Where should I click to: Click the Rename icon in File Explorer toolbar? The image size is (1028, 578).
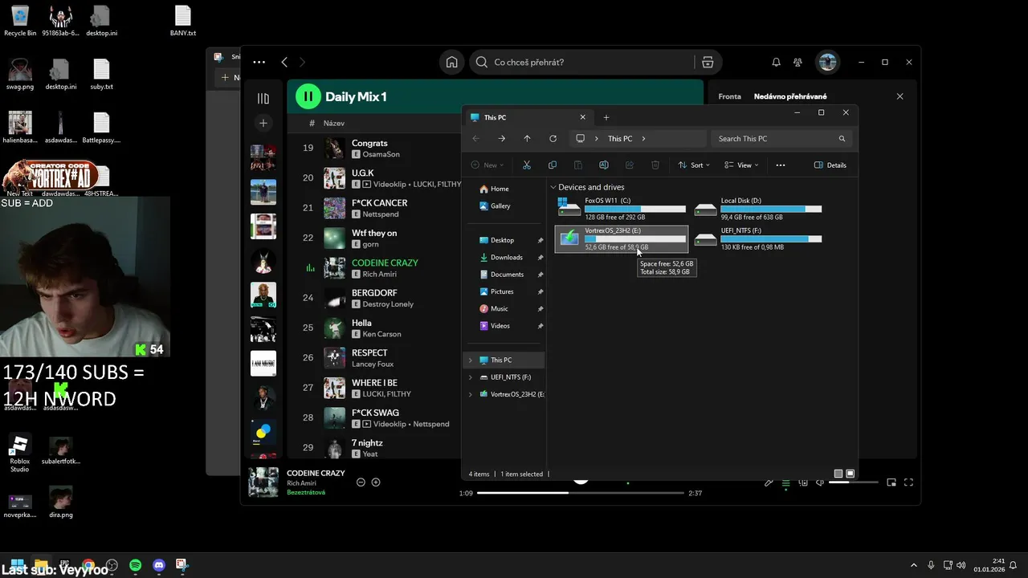coord(604,165)
